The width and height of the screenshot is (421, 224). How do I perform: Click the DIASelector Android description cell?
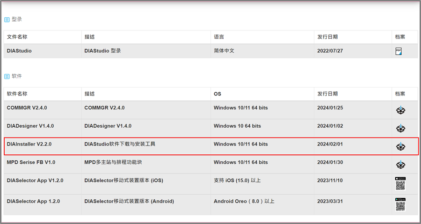(129, 201)
